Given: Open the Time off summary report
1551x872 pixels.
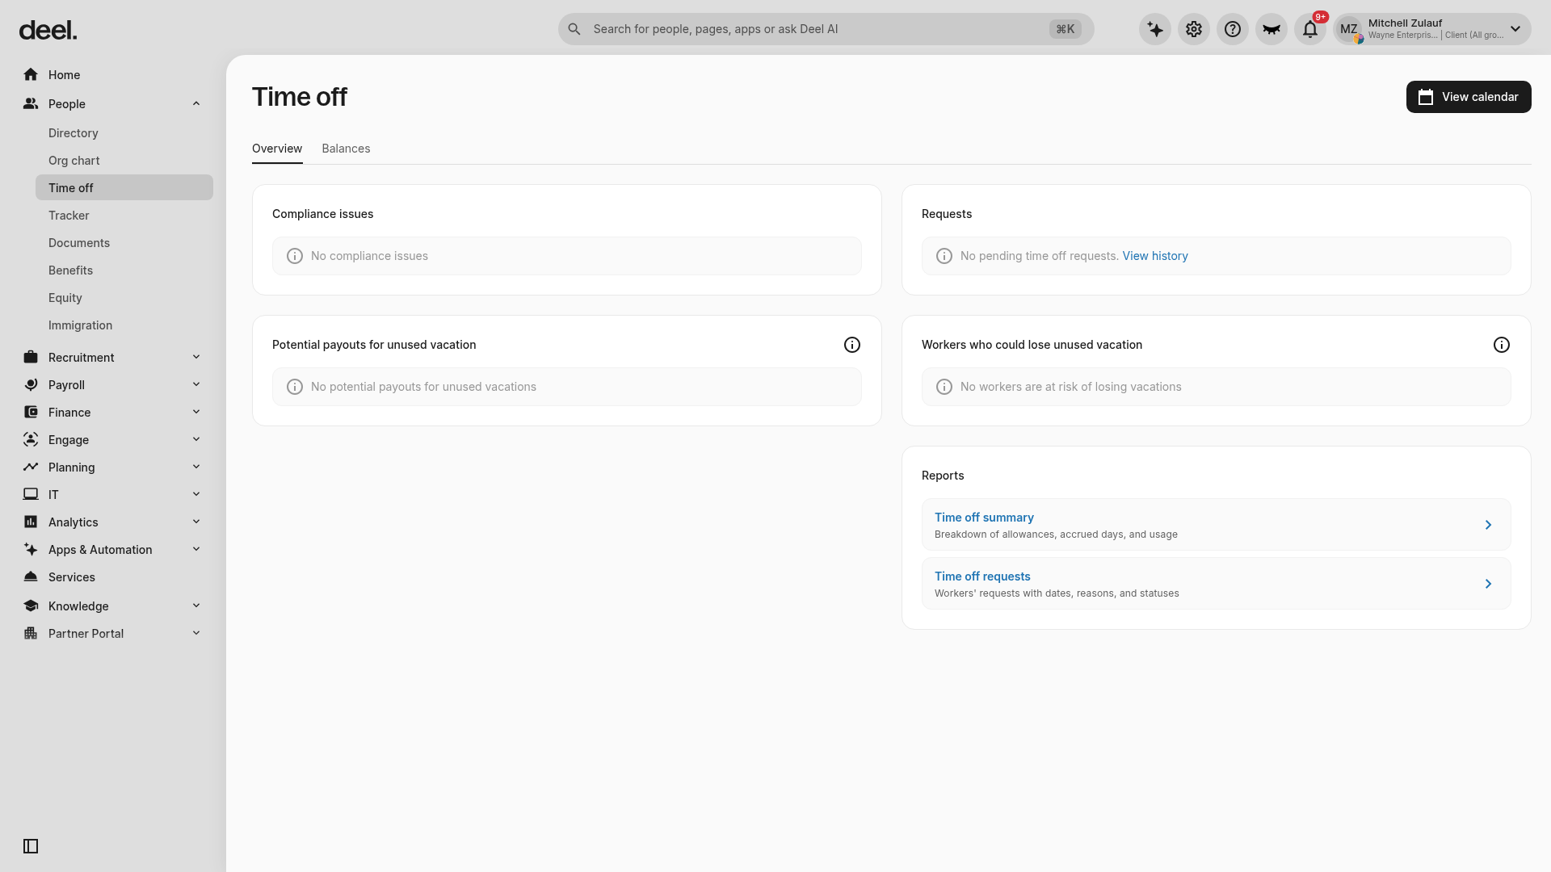Looking at the screenshot, I should [1216, 525].
